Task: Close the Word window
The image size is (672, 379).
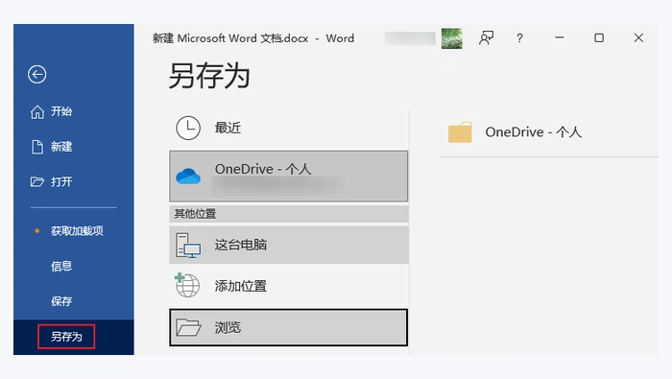Action: coord(638,37)
